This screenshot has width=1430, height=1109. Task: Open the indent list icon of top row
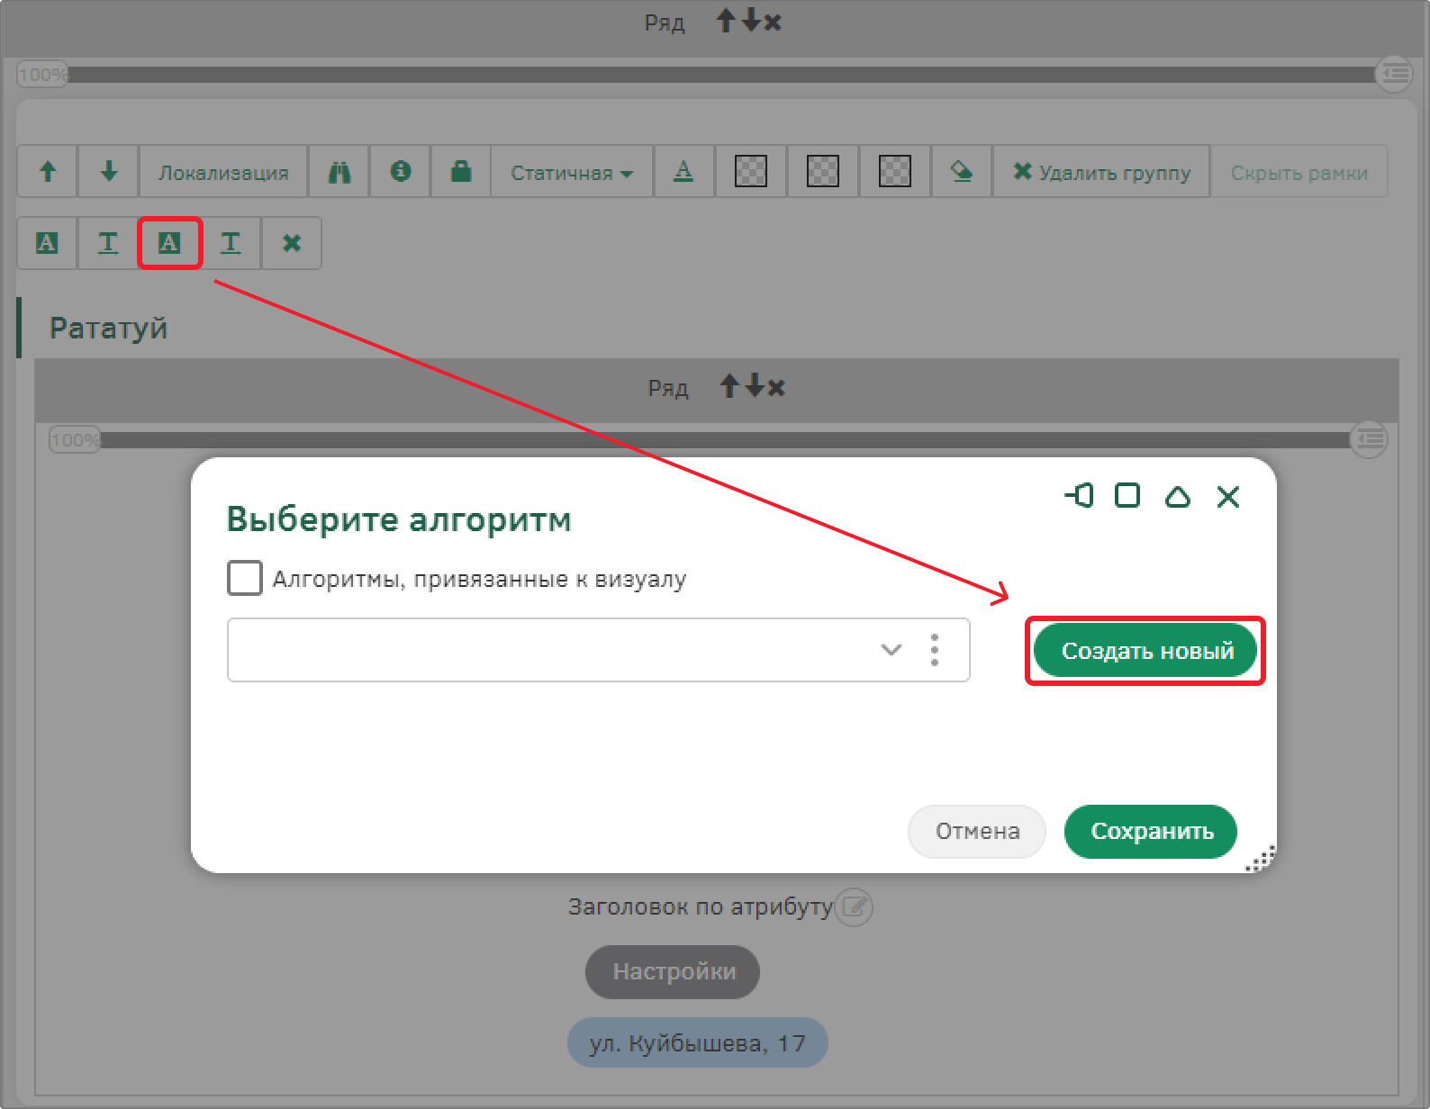point(1395,73)
